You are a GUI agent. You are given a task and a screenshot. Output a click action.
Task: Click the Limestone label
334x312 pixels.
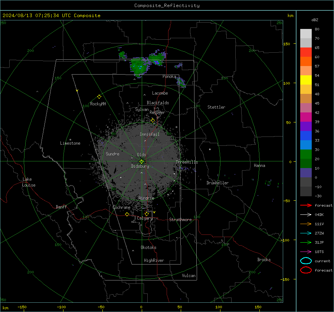[70, 143]
